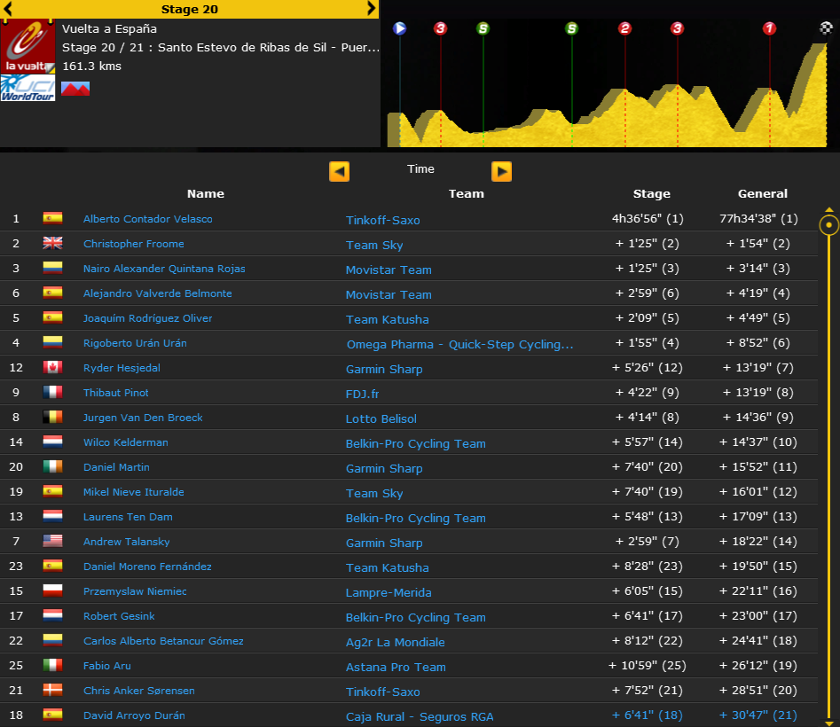The width and height of the screenshot is (840, 727).
Task: Click the British flag beside Christopher Froome
Action: point(52,244)
